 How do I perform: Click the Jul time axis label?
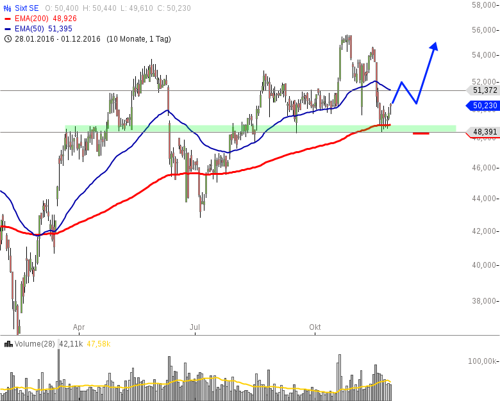[195, 327]
